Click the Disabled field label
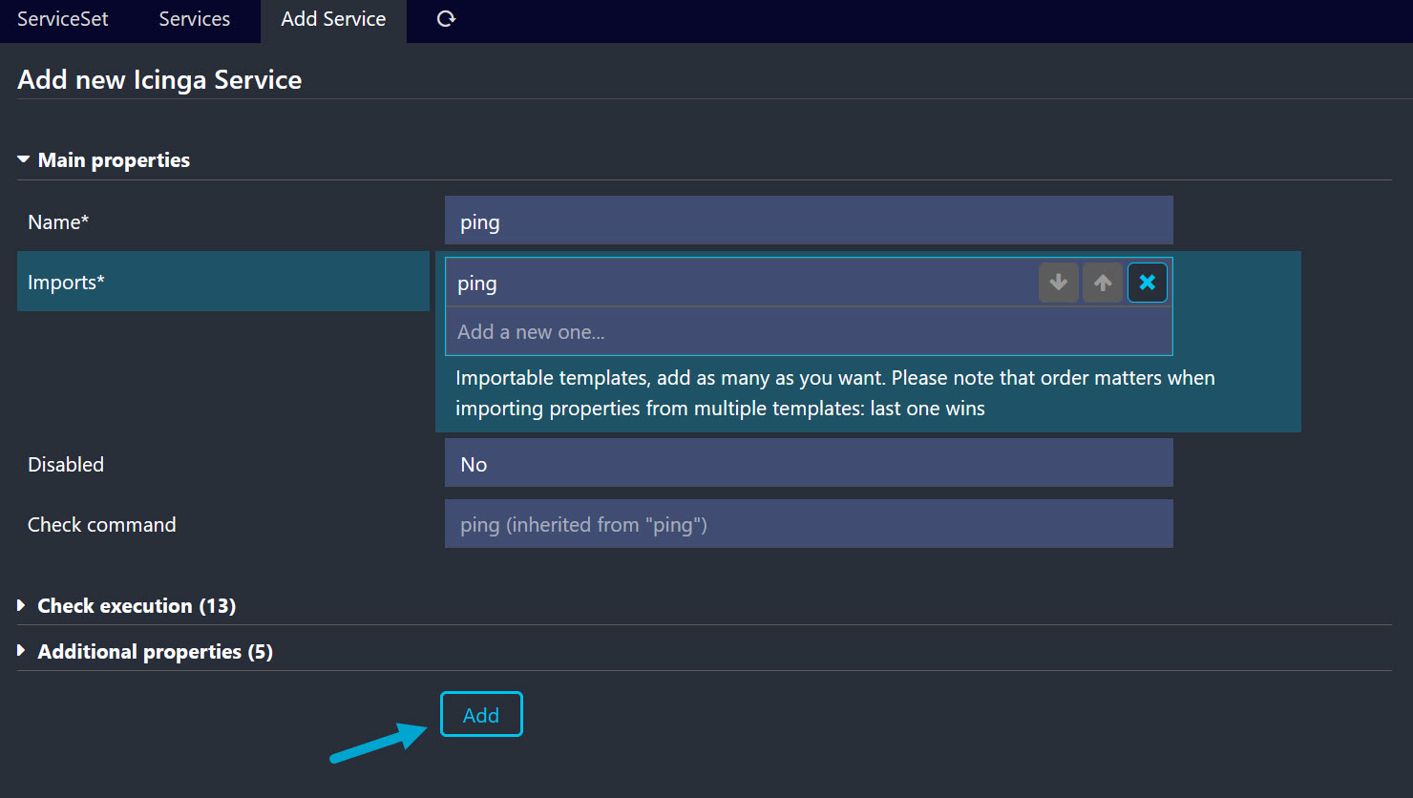Viewport: 1413px width, 798px height. [x=66, y=465]
